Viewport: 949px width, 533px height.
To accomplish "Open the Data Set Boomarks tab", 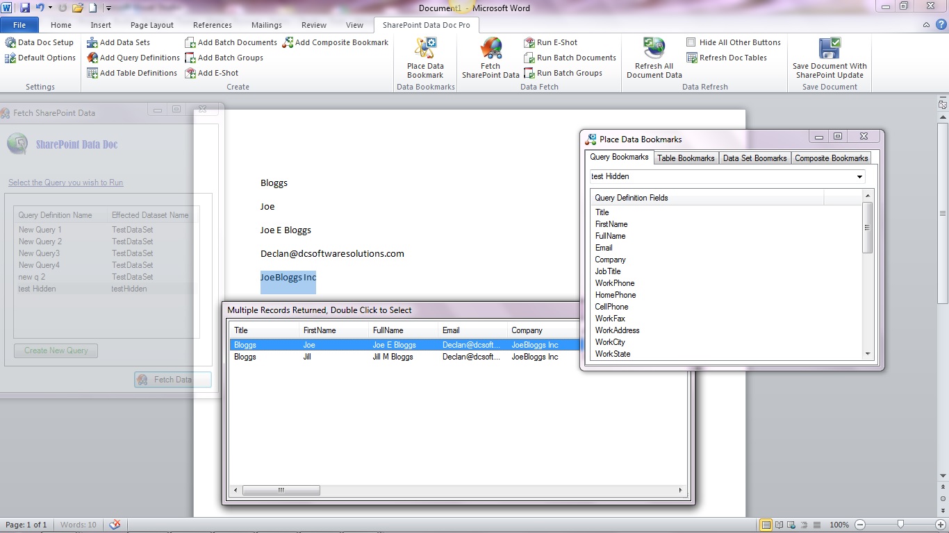I will [754, 158].
